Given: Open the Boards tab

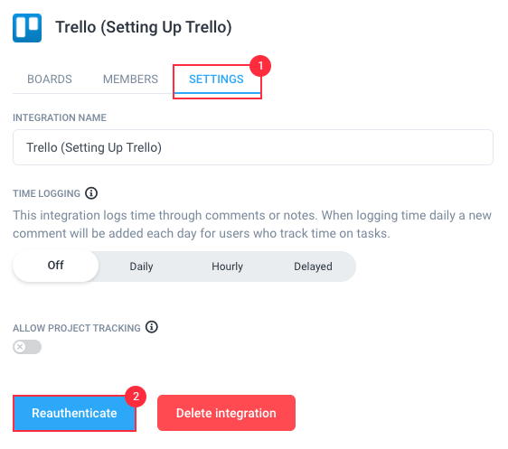Looking at the screenshot, I should click(50, 80).
